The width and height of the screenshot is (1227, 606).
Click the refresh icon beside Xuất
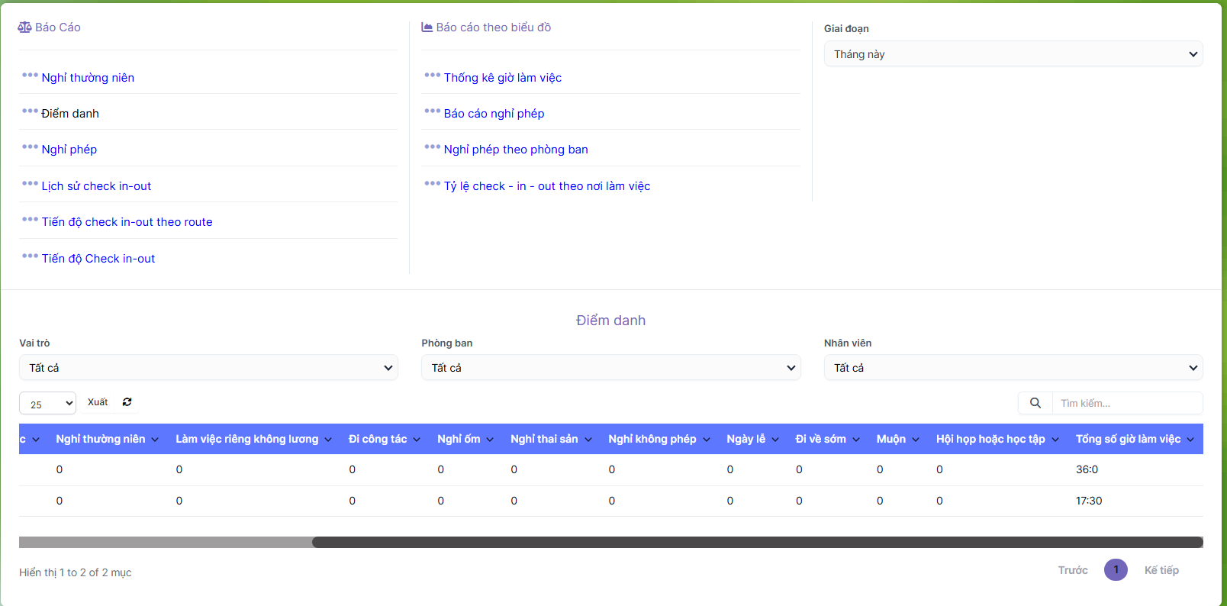coord(127,402)
